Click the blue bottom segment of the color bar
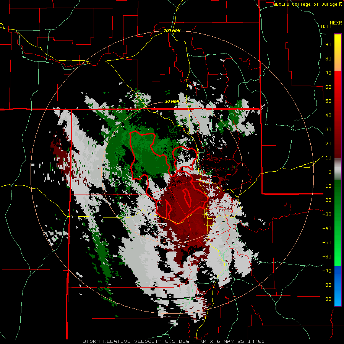 tap(338, 286)
